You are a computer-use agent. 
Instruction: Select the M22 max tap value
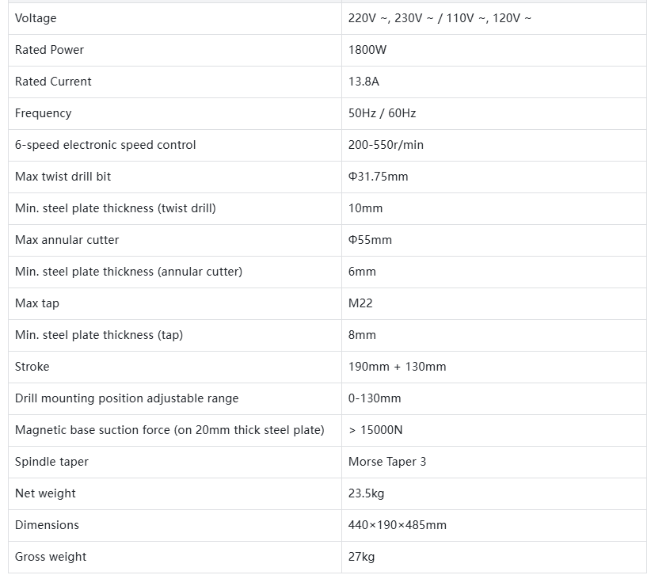[x=360, y=303]
